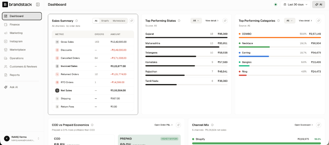
Task: Click the Bangles category label
Action: 247,62
